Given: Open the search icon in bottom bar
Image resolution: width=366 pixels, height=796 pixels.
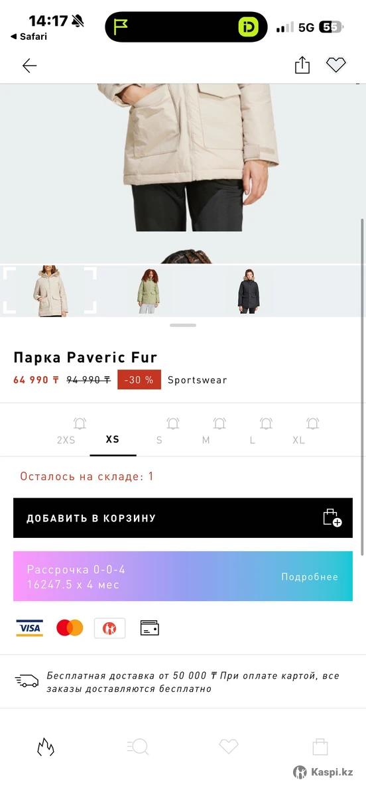Looking at the screenshot, I should click(x=137, y=747).
